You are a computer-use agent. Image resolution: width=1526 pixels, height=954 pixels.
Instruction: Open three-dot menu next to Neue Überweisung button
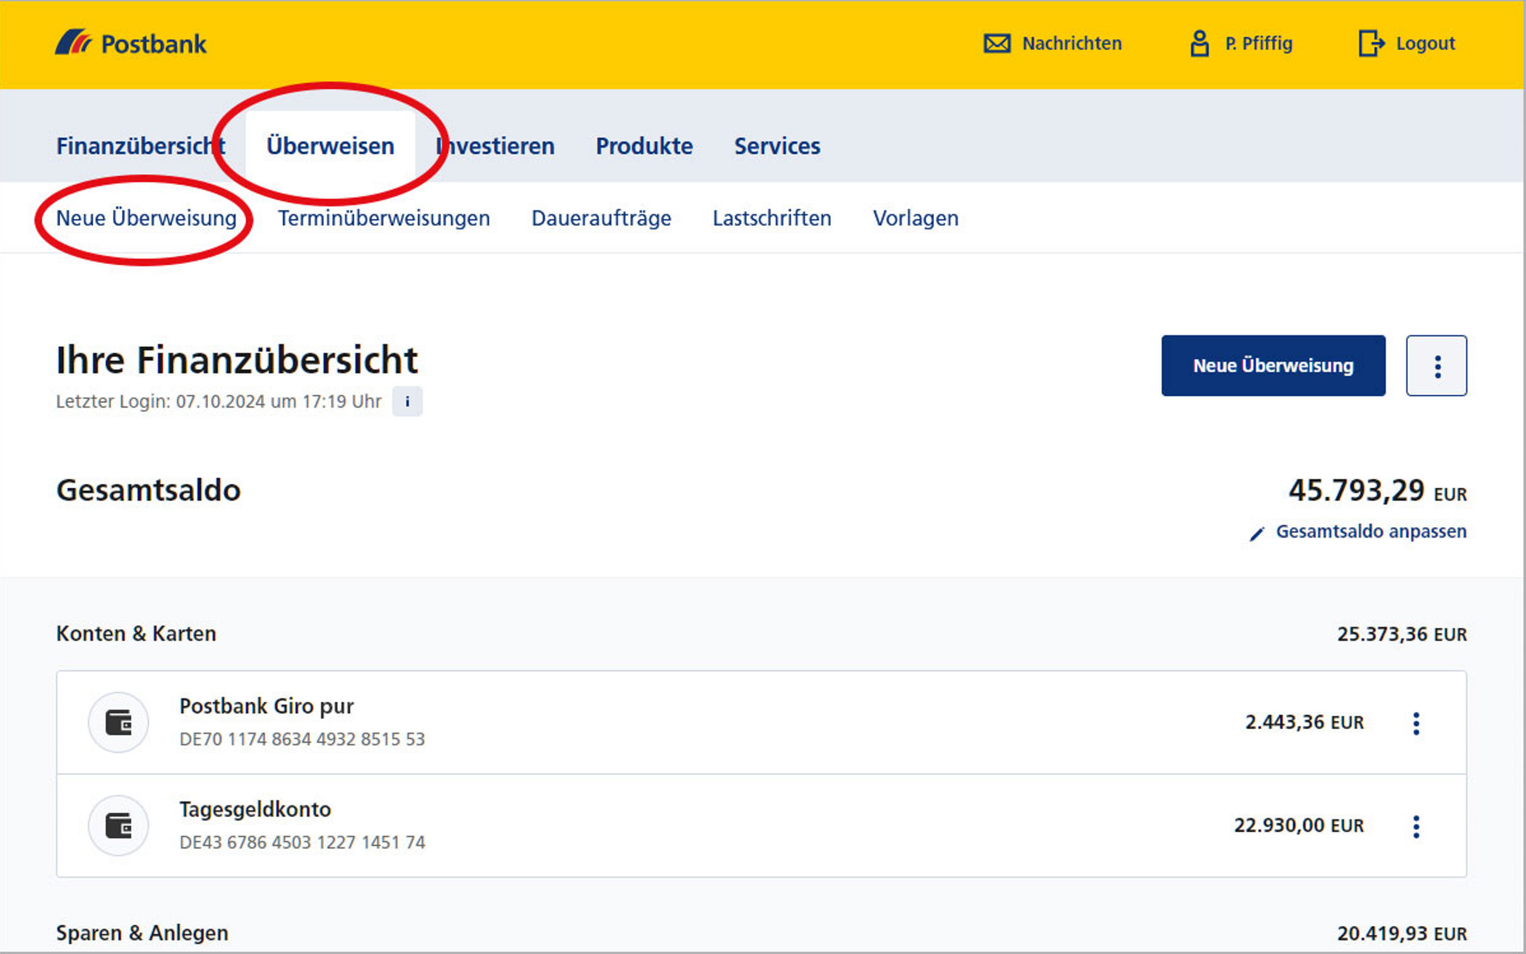[x=1437, y=366]
